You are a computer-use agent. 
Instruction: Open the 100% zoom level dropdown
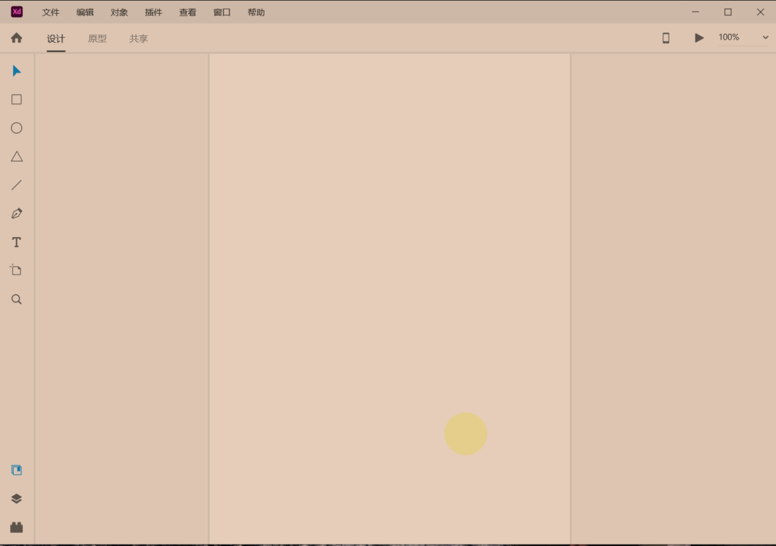pos(765,37)
